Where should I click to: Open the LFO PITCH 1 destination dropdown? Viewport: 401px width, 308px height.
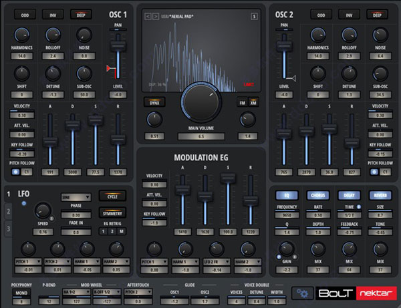28,261
